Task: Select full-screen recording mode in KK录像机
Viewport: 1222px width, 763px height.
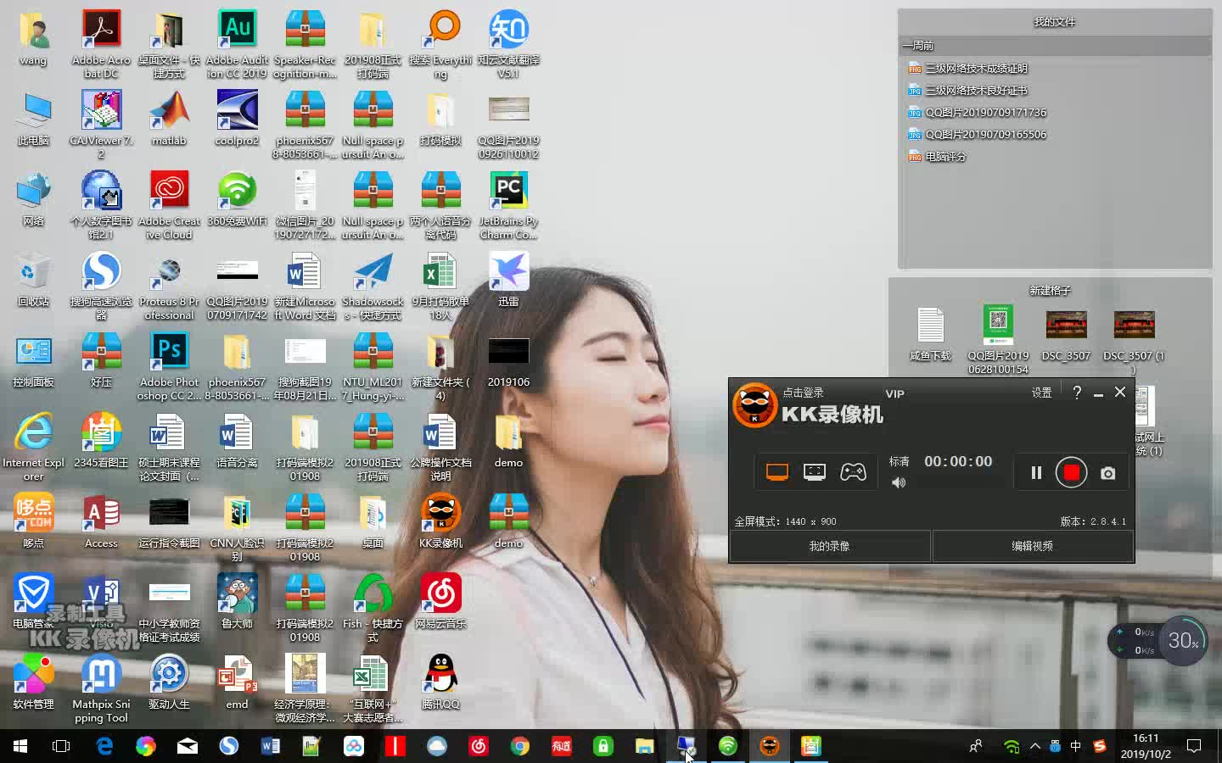Action: pos(777,472)
